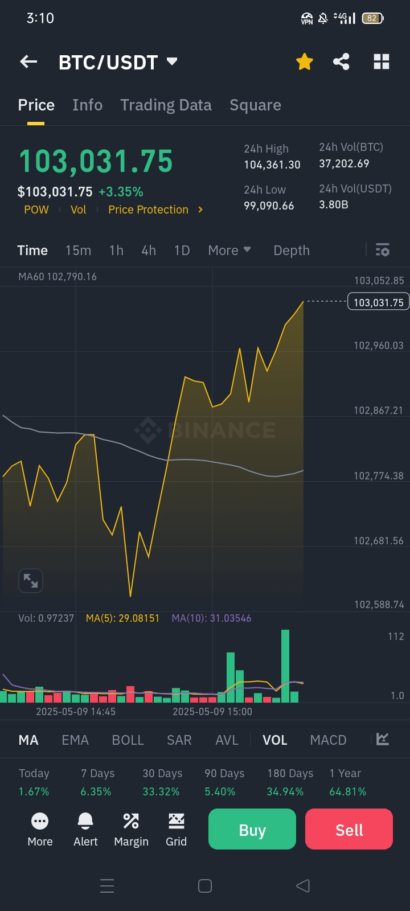The image size is (410, 911).
Task: Tap the share icon
Action: 341,61
